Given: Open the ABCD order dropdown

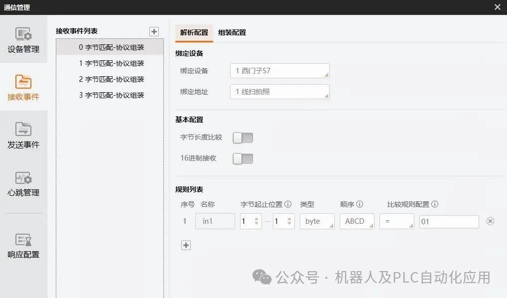Looking at the screenshot, I should (x=357, y=221).
